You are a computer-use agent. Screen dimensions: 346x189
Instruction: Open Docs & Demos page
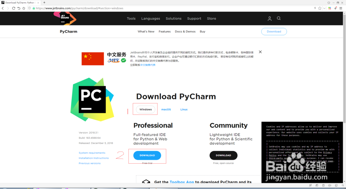point(185,31)
